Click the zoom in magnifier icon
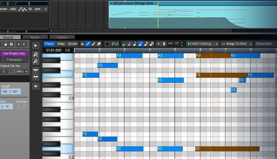This screenshot has width=277, height=159. 35,55
